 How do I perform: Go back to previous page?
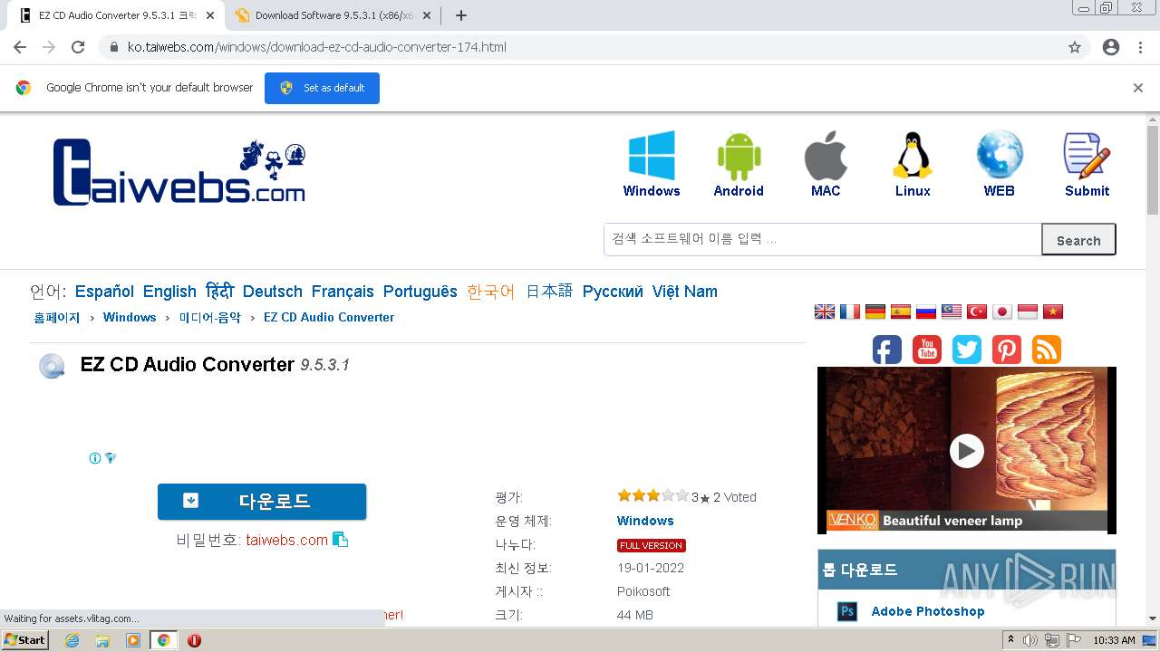pos(20,47)
